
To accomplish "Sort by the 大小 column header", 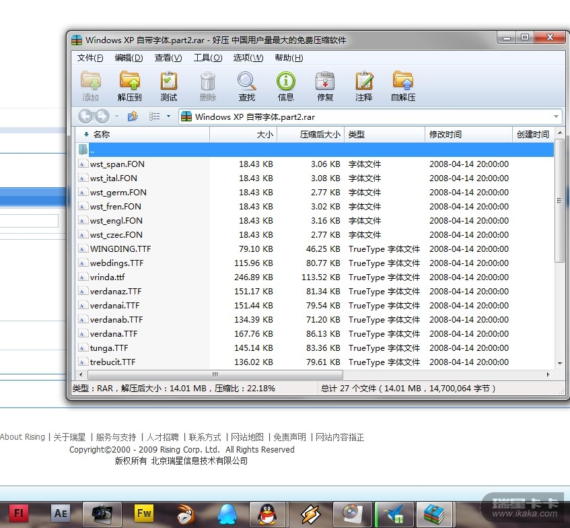I will pyautogui.click(x=244, y=135).
